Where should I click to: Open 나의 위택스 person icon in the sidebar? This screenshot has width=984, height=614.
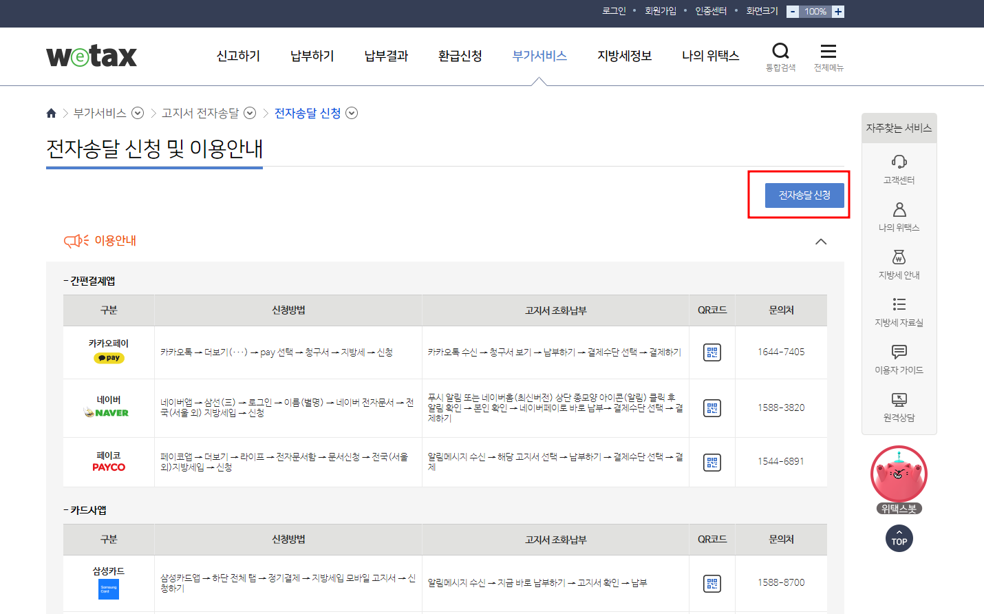point(899,210)
